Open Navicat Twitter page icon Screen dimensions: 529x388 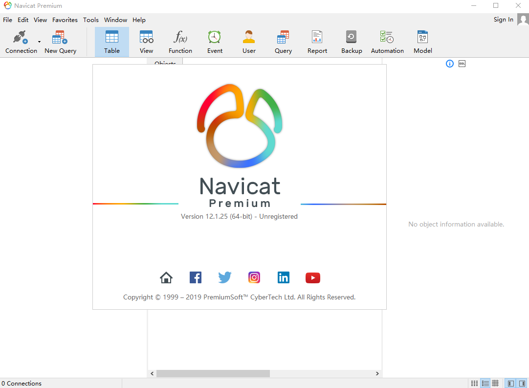point(225,277)
